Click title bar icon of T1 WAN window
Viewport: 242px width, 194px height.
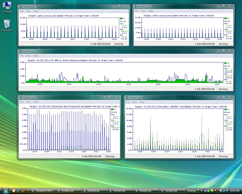(20, 51)
